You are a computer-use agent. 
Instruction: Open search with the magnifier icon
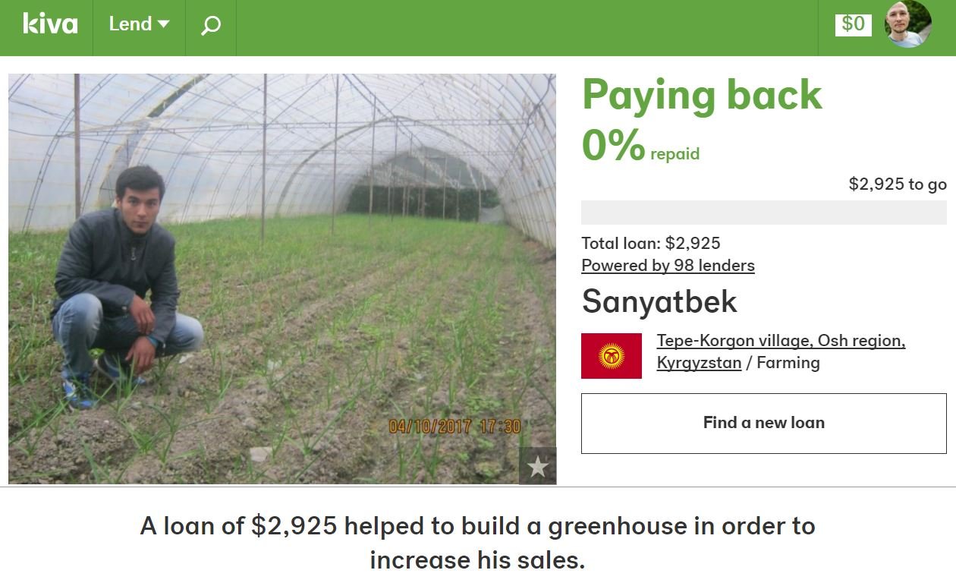(211, 26)
